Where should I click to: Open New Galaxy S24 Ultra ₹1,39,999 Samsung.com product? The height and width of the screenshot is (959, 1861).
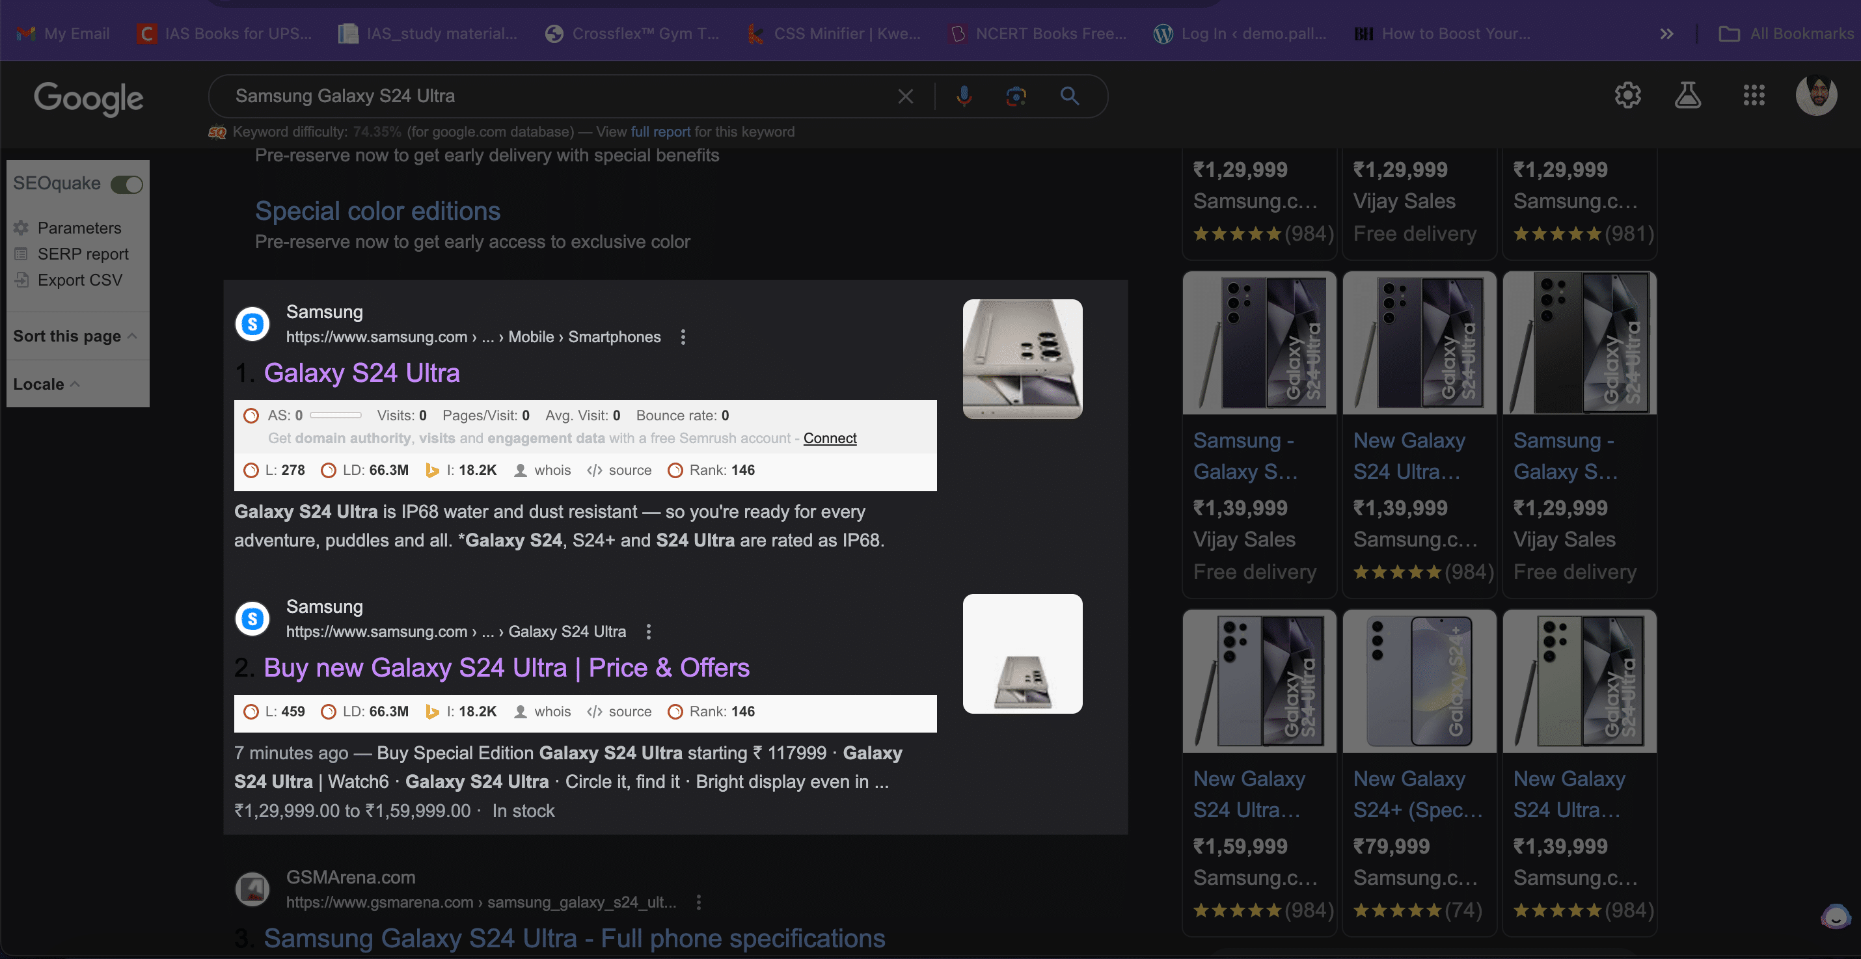click(1420, 435)
